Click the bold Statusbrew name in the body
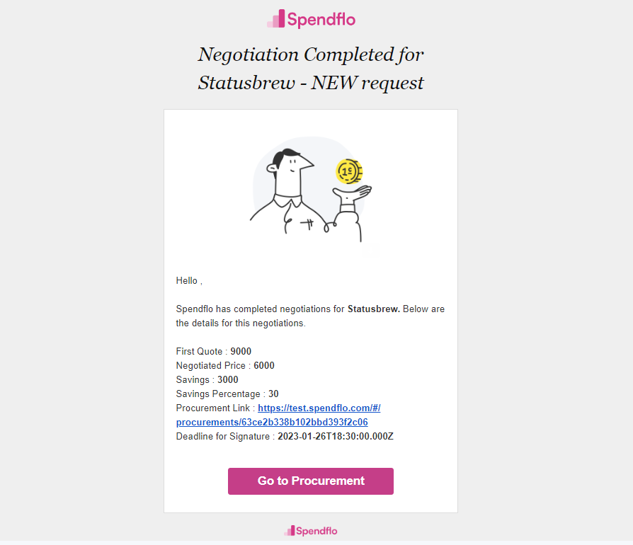Image resolution: width=633 pixels, height=545 pixels. point(373,309)
